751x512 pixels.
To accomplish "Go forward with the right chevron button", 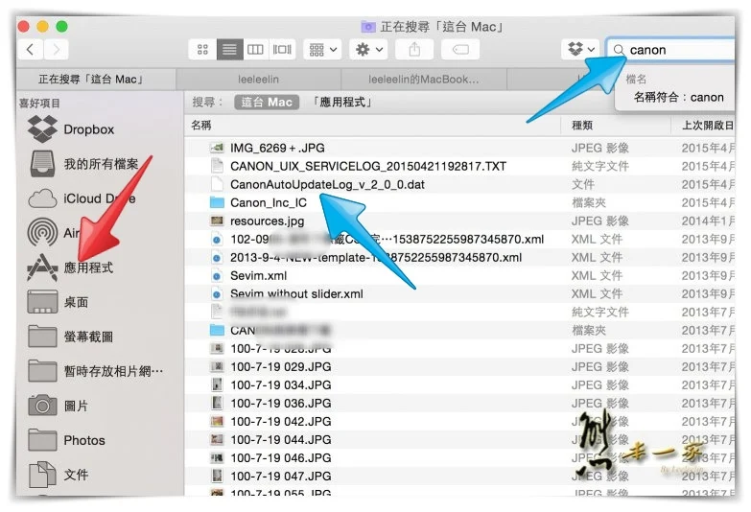I will coord(56,49).
